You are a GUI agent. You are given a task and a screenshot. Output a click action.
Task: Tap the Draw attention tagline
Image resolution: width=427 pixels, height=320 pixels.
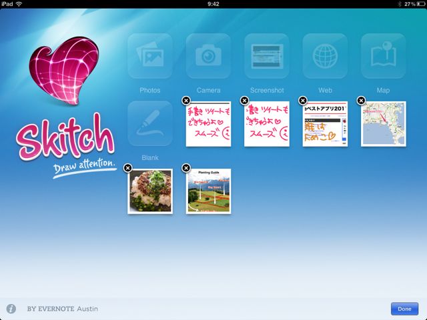[85, 167]
